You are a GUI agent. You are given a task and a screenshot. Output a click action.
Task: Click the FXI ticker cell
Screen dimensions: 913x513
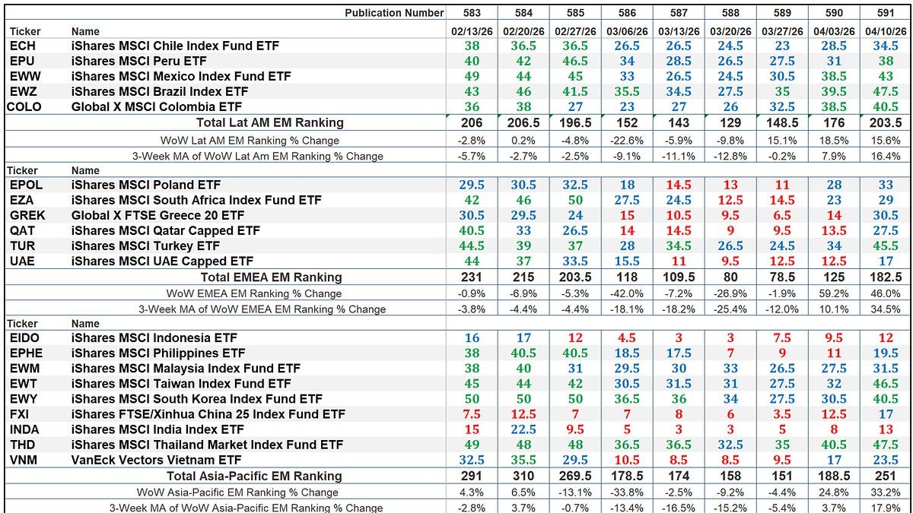19,414
